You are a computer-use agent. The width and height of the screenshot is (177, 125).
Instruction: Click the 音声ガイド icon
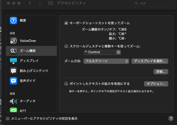click(x=13, y=81)
